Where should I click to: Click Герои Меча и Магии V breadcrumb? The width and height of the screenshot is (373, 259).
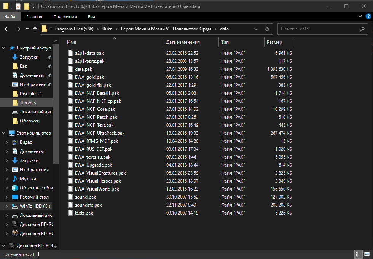click(x=166, y=29)
